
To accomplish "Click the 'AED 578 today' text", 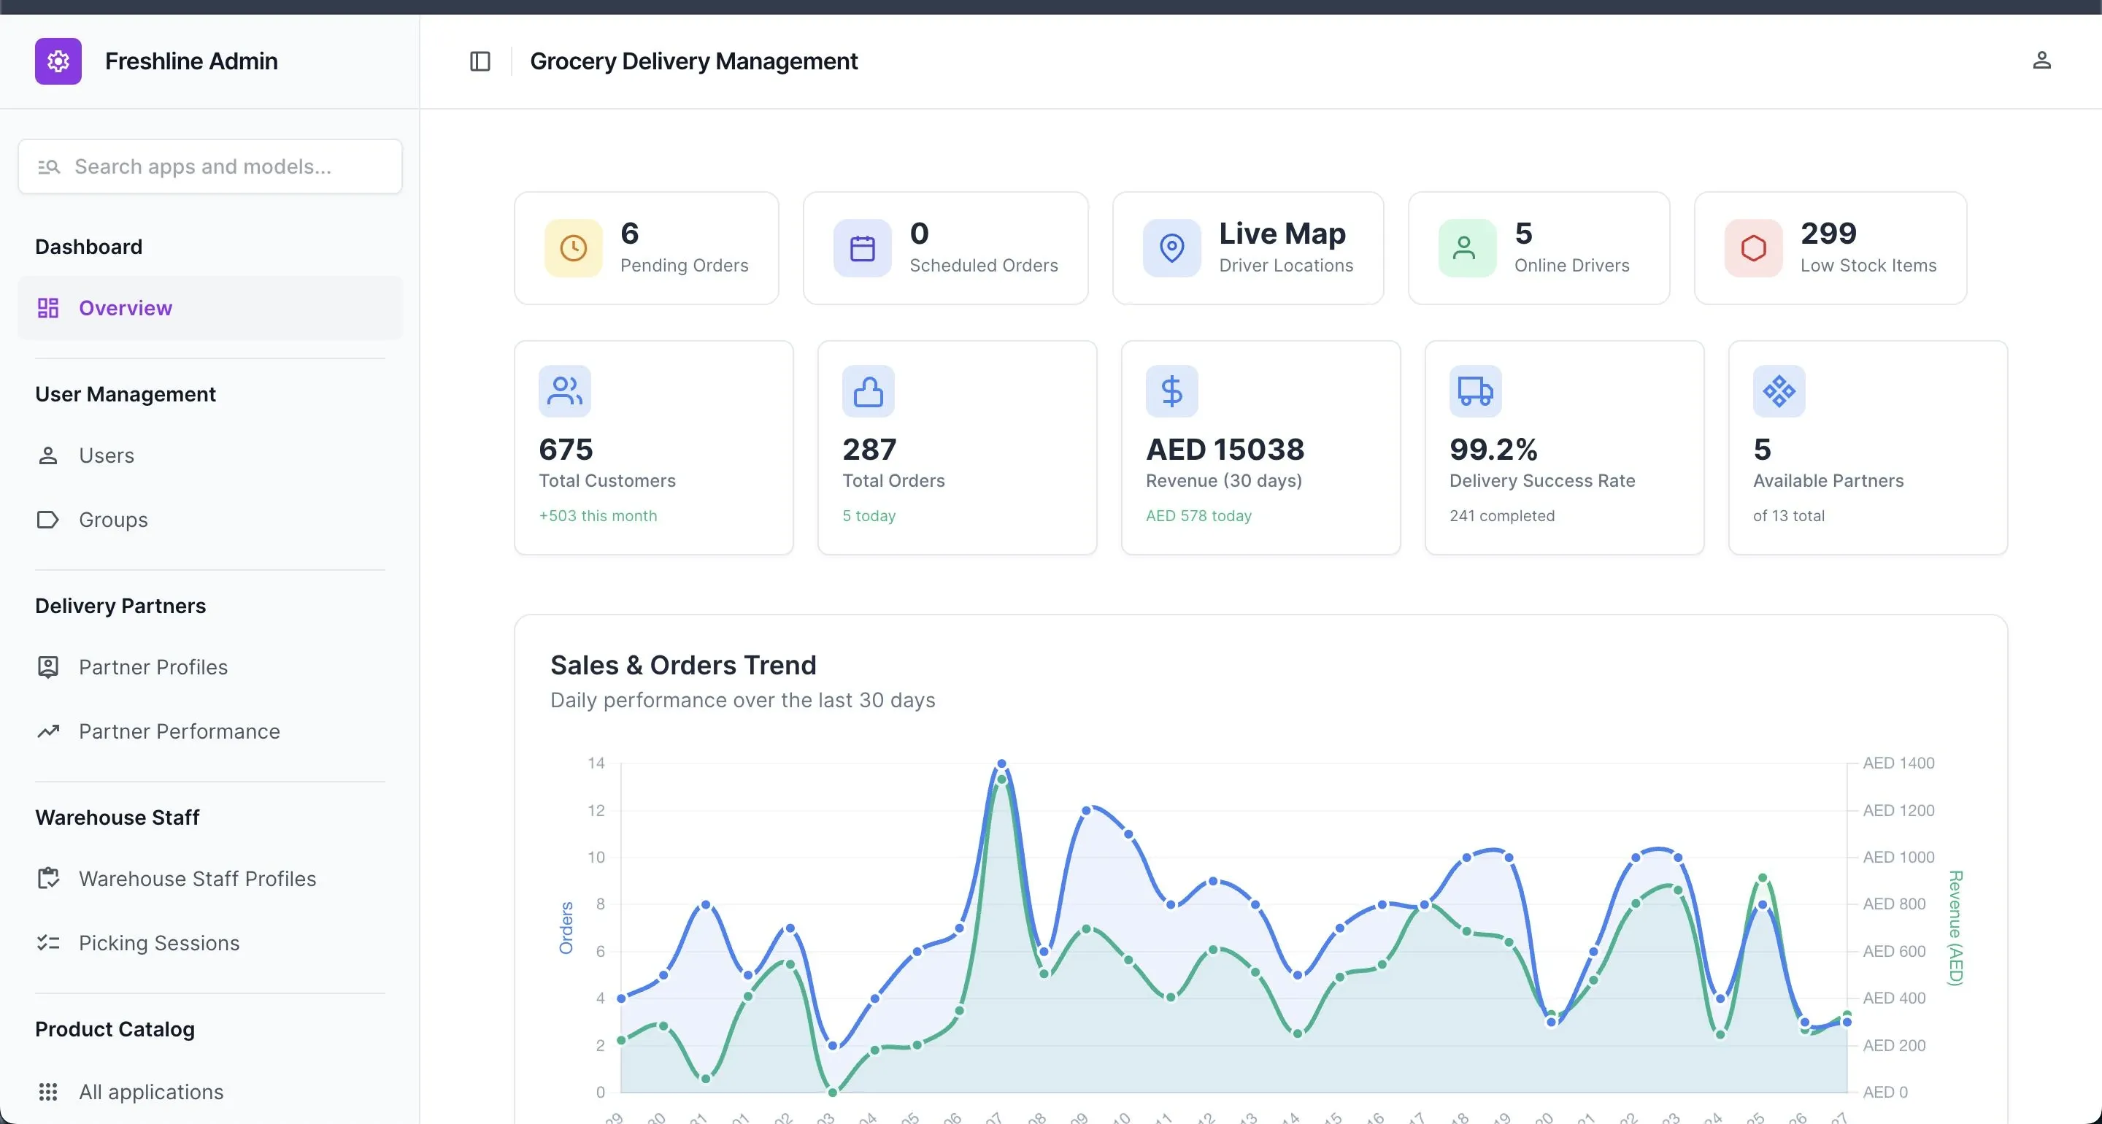I will (x=1198, y=516).
